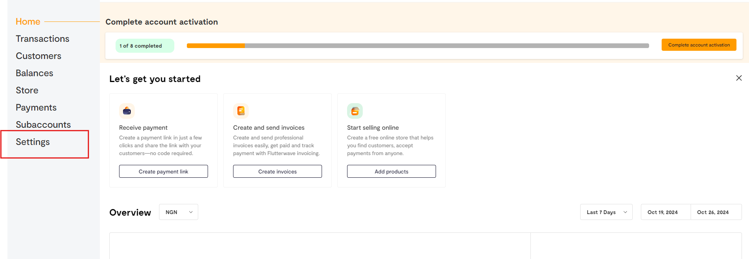The width and height of the screenshot is (749, 259).
Task: Open Payments from the sidebar menu
Action: point(36,107)
